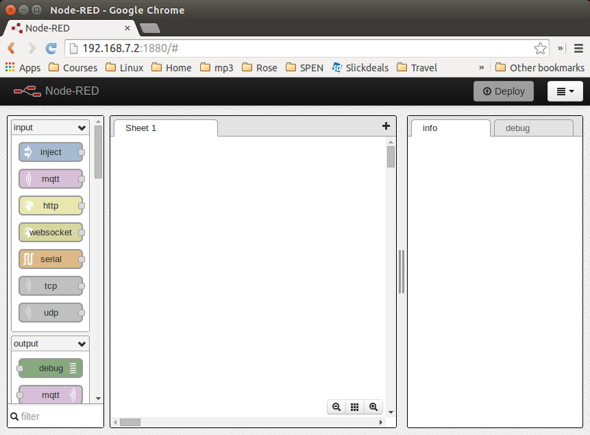Select the udp input node
This screenshot has height=435, width=590.
click(x=51, y=313)
